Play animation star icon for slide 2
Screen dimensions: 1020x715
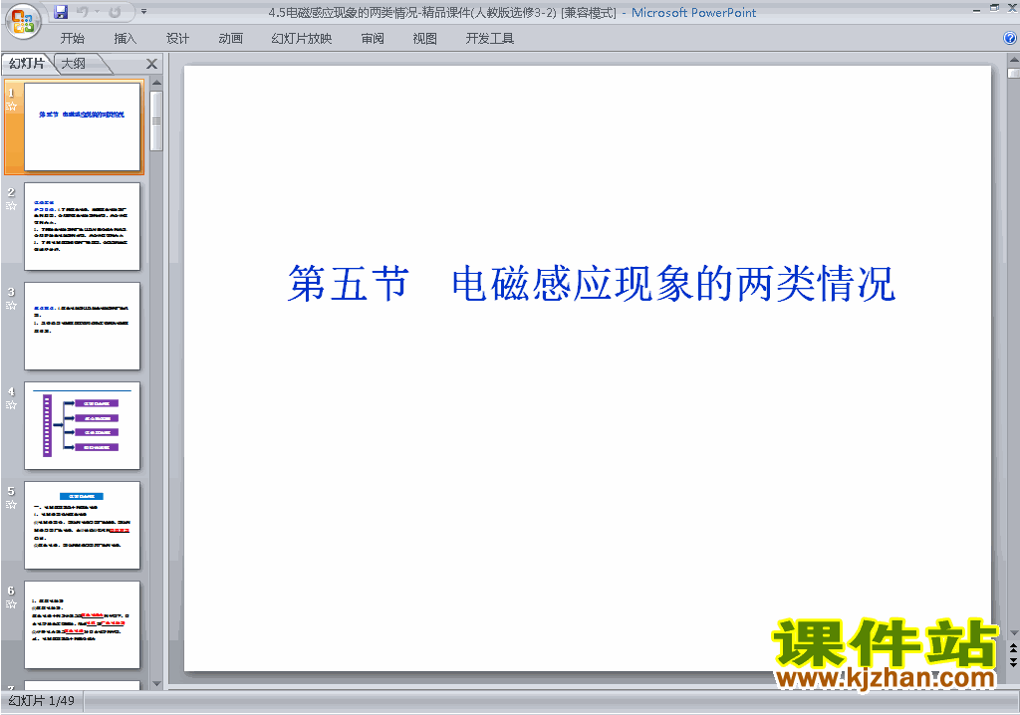pos(11,205)
